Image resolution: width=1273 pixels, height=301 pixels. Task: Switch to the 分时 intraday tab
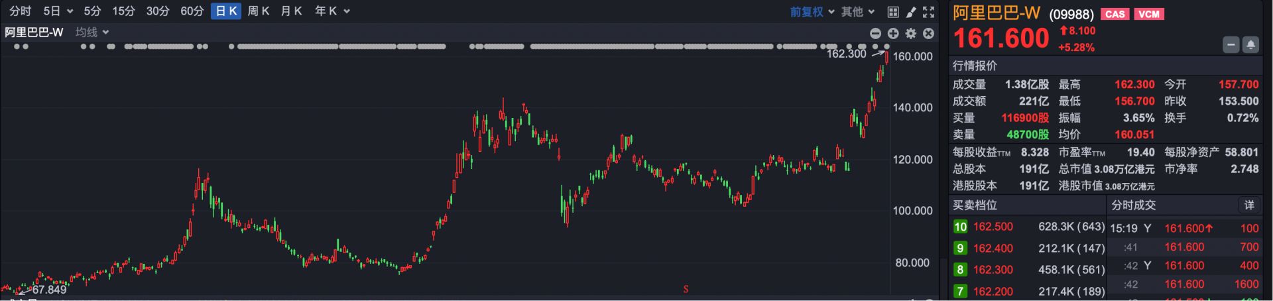coord(20,11)
